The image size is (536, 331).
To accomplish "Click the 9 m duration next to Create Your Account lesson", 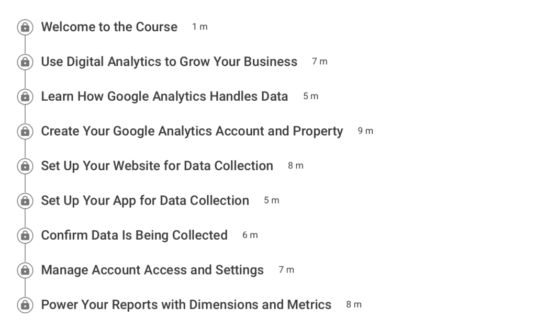I will point(365,131).
